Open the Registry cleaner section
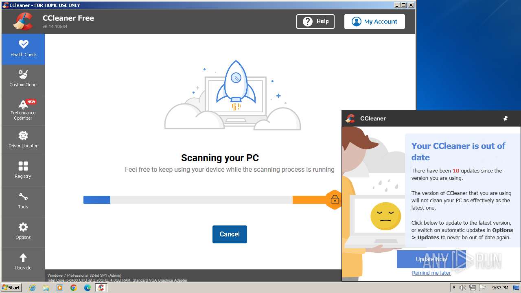Screen dimensions: 521x293 click(x=23, y=171)
